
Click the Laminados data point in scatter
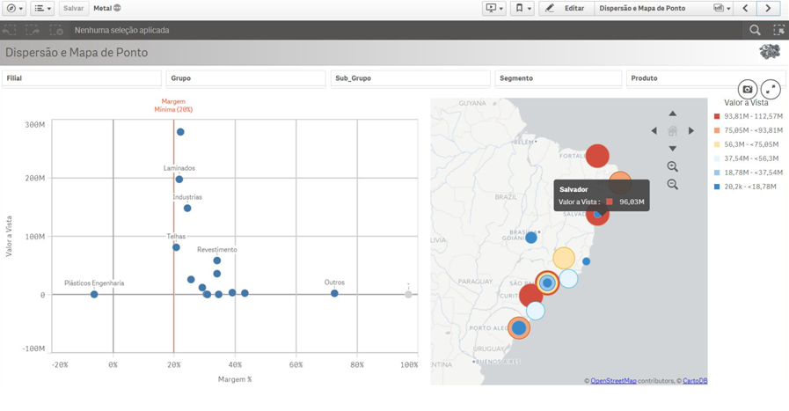179,180
